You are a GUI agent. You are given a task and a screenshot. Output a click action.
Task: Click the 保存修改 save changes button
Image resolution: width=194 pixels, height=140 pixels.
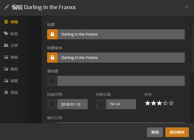click(177, 132)
